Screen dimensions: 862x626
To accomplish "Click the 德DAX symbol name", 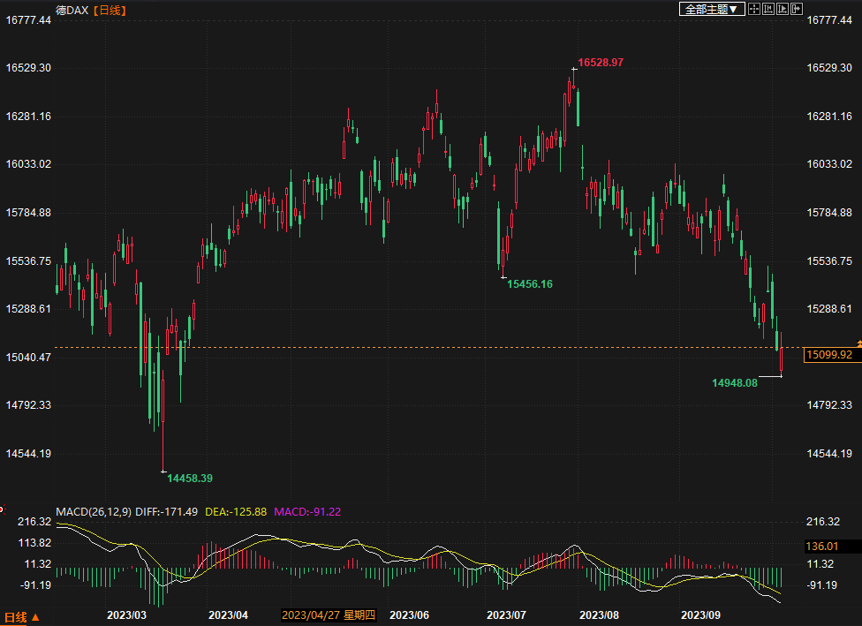I will 72,10.
